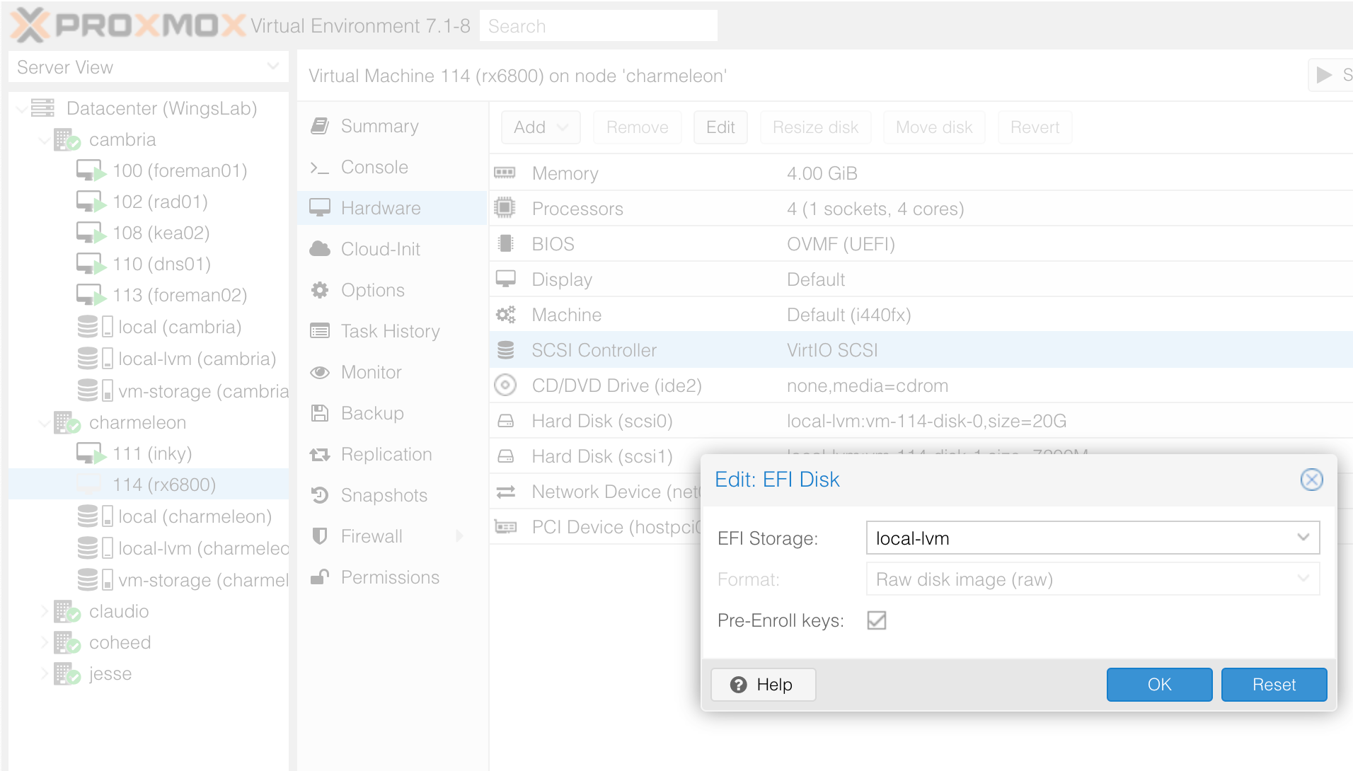1353x771 pixels.
Task: Click the Memory row icon
Action: [505, 173]
